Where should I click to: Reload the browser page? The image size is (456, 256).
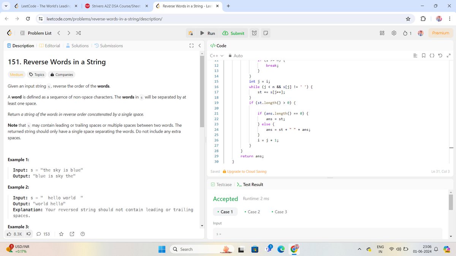point(28,19)
